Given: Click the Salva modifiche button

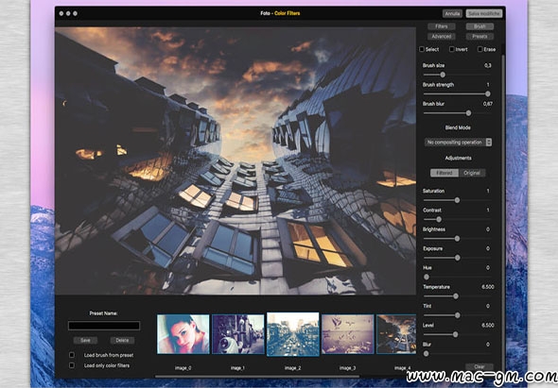Looking at the screenshot, I should coord(484,13).
